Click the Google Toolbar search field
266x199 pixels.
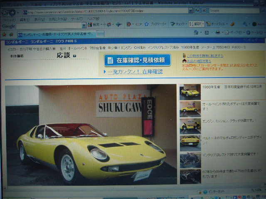pos(49,26)
